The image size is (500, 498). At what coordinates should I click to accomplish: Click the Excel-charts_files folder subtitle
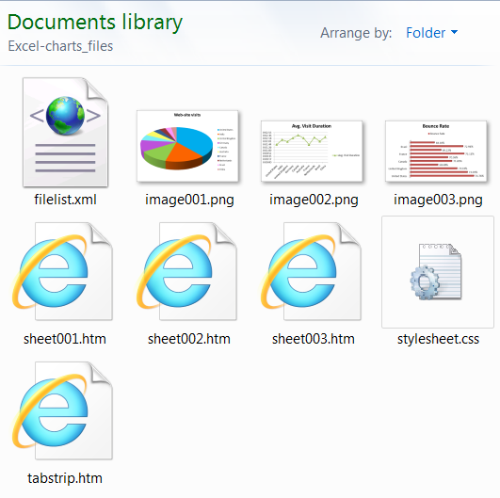click(x=60, y=46)
